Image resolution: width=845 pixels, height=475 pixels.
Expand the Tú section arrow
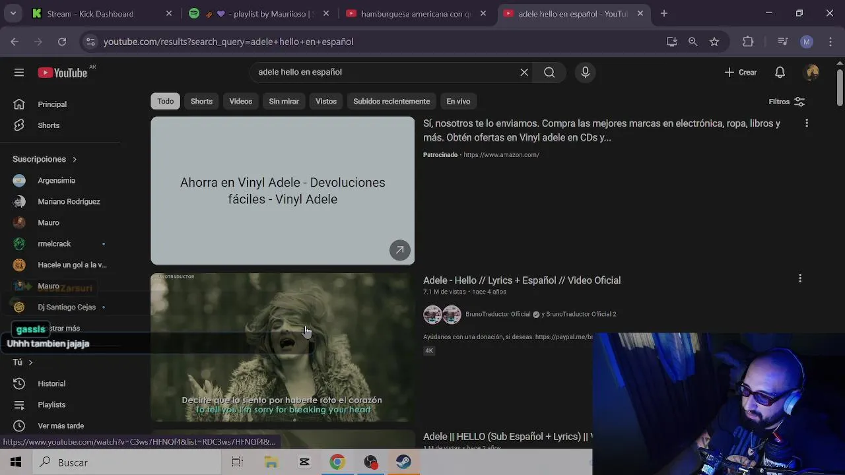coord(30,362)
